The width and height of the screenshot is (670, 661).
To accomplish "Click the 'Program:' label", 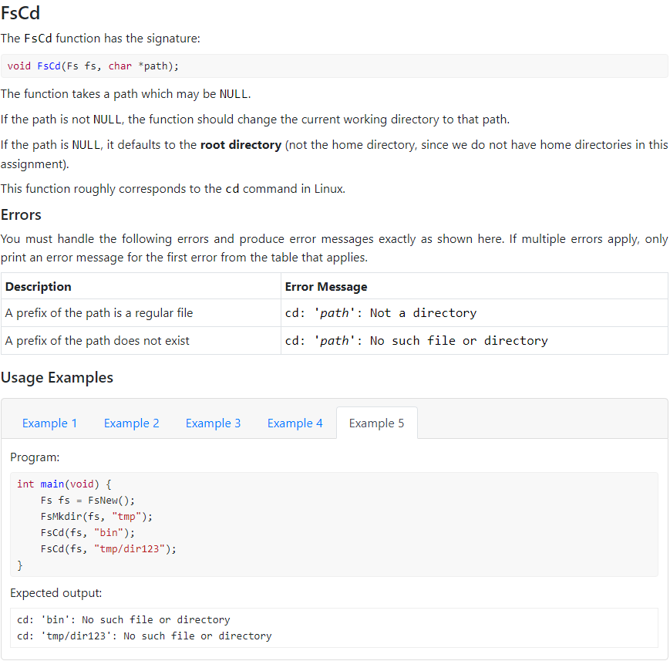I will (x=35, y=457).
